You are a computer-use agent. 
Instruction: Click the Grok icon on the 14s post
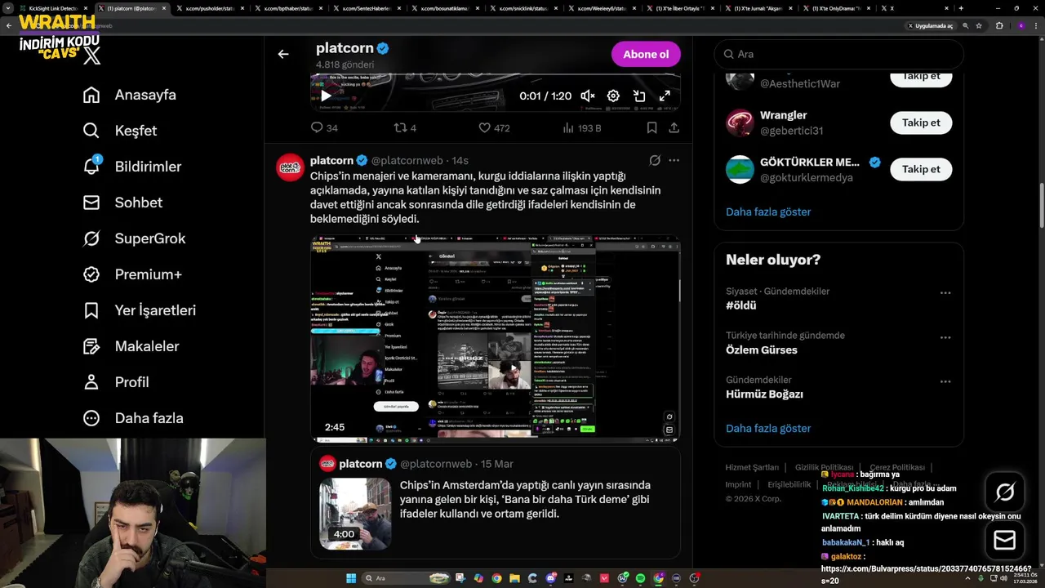coord(655,160)
